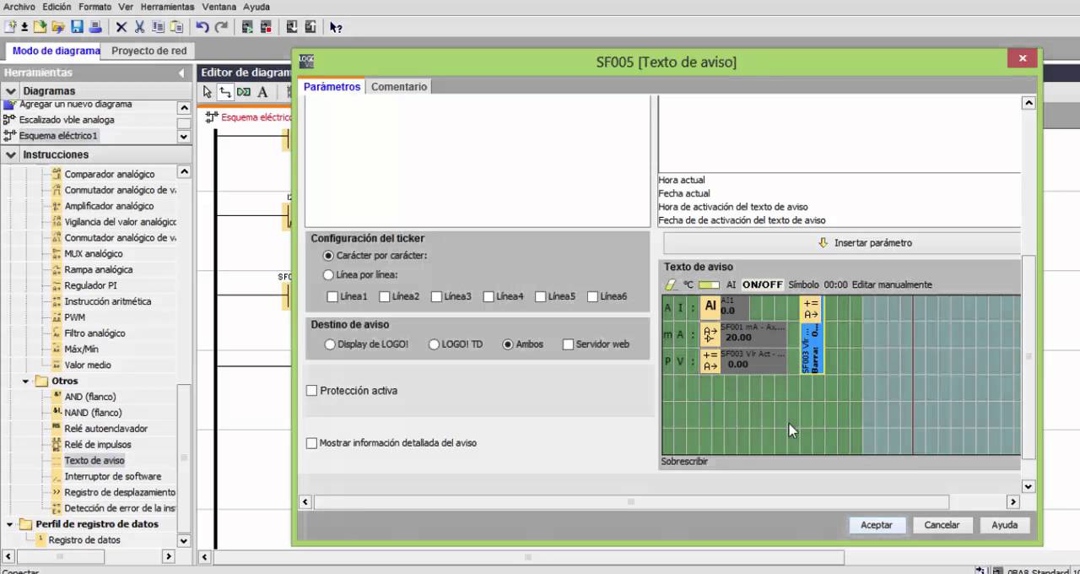
Task: Collapse the Instrucciones section
Action: tap(11, 154)
